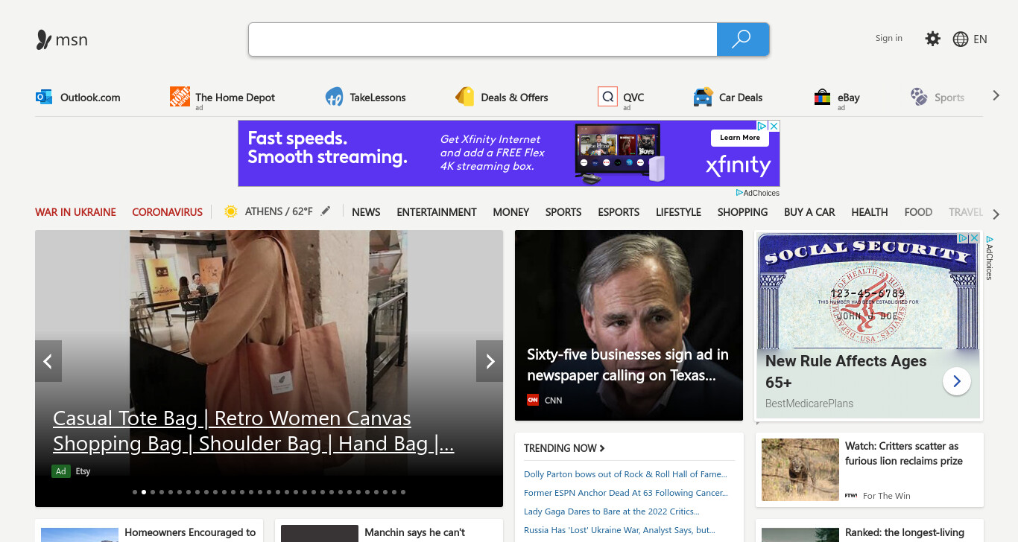Open Critters scatter lion article
The image size is (1018, 542).
click(x=904, y=453)
